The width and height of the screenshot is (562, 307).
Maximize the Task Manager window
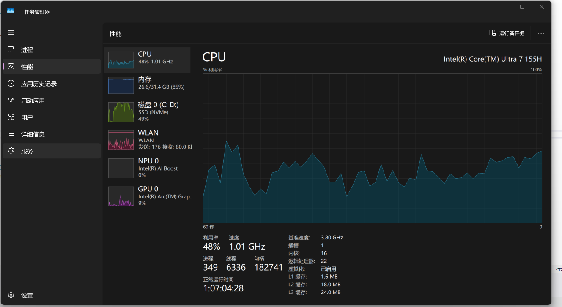pos(522,7)
